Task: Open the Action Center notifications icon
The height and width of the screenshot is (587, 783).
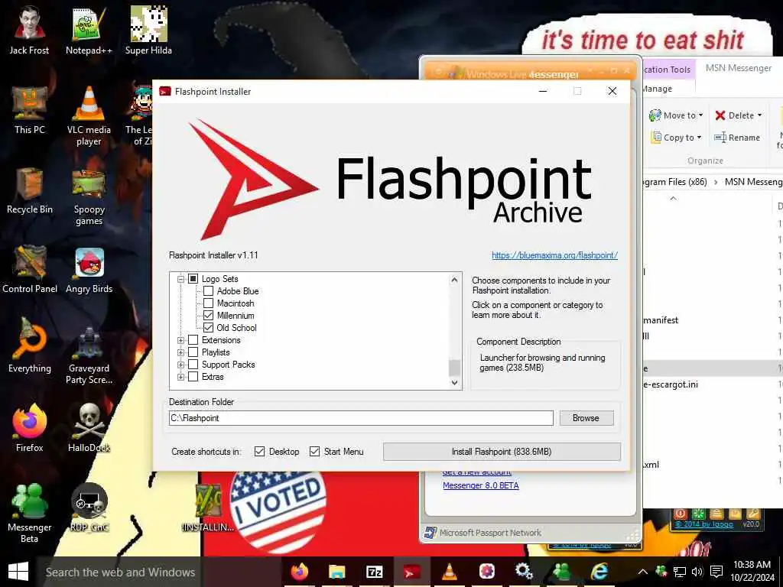Action: tap(716, 572)
